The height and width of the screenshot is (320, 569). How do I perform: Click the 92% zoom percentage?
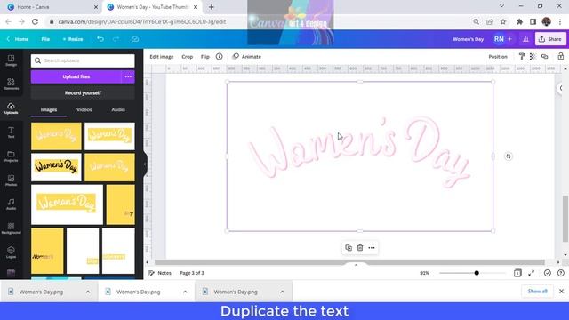point(424,273)
